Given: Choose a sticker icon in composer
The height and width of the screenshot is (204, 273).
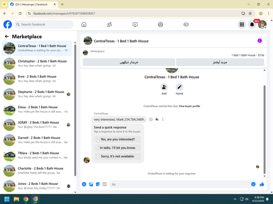Looking at the screenshot, I should click(98, 184).
